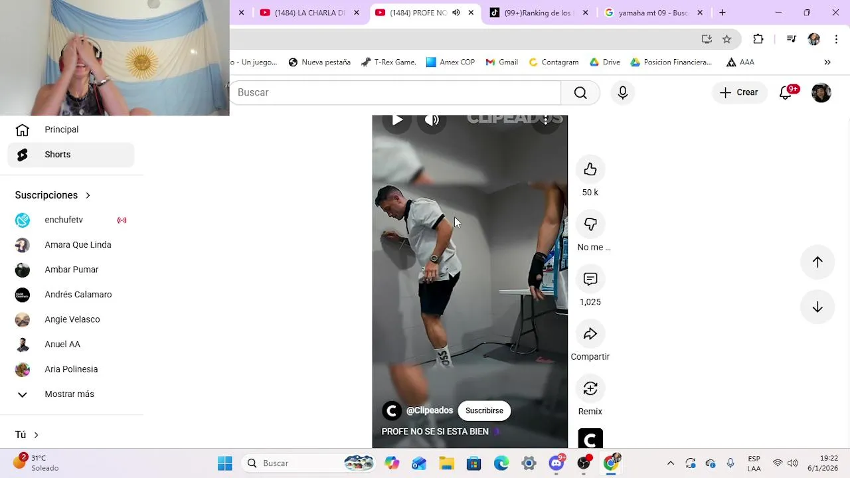Open the @Clipeados channel name

point(430,411)
